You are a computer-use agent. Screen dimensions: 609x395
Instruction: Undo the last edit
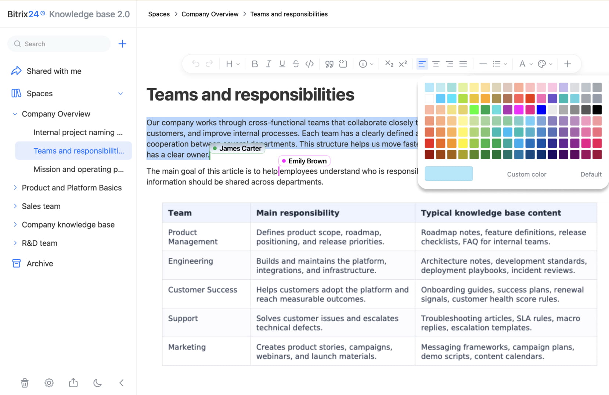(x=195, y=64)
